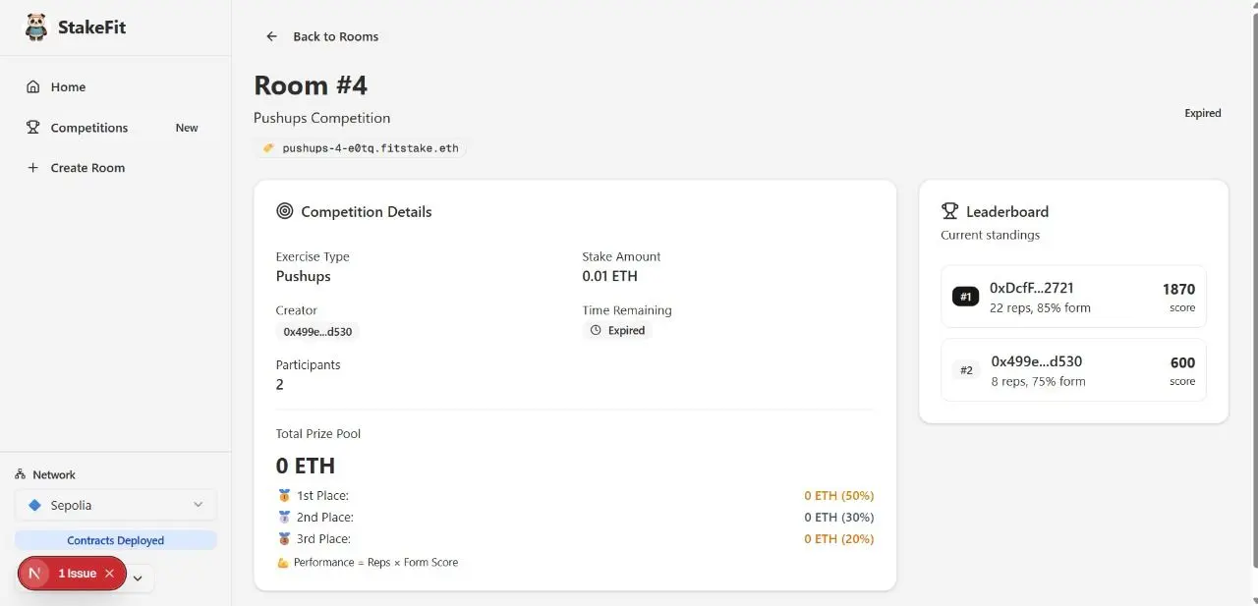Click the Contracts Deployed status badge
This screenshot has width=1258, height=606.
116,540
